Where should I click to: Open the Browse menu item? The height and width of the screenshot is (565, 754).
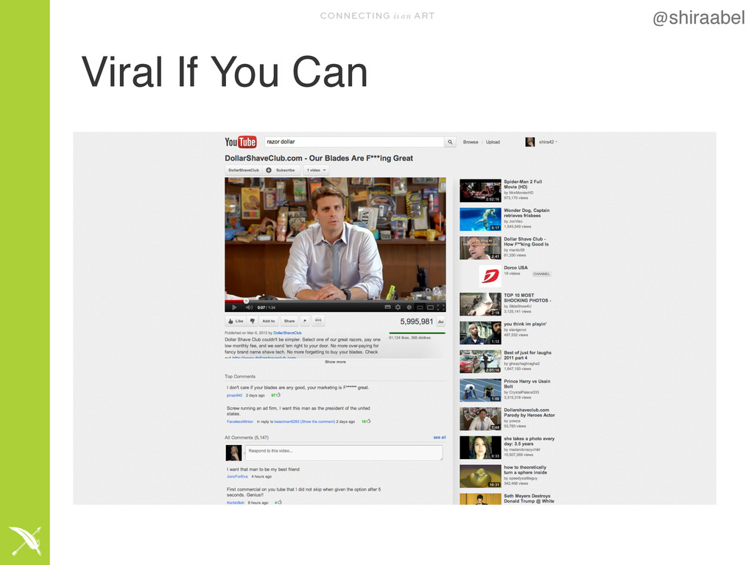[471, 142]
